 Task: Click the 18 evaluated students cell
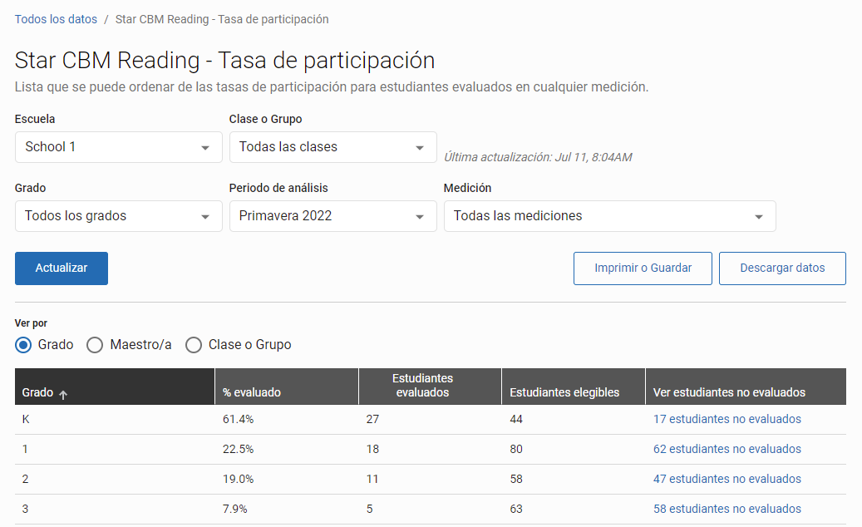coord(372,449)
